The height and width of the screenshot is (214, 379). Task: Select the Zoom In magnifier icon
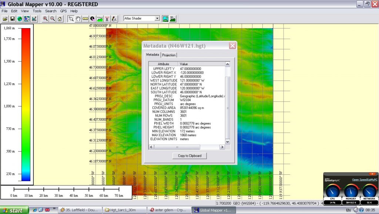(45, 19)
